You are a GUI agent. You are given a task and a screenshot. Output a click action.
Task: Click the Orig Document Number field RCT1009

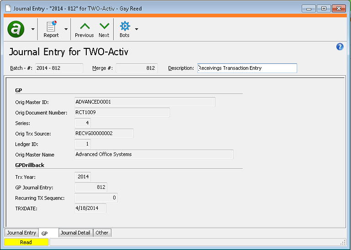point(122,112)
